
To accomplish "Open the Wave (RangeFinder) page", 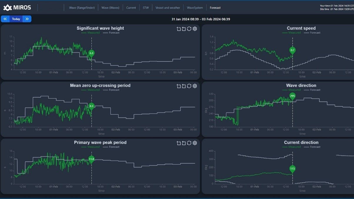I will (82, 7).
